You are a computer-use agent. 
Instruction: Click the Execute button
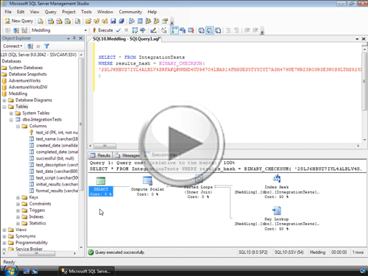(103, 30)
